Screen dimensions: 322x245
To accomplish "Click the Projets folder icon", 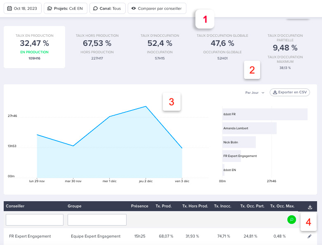I will [x=49, y=8].
